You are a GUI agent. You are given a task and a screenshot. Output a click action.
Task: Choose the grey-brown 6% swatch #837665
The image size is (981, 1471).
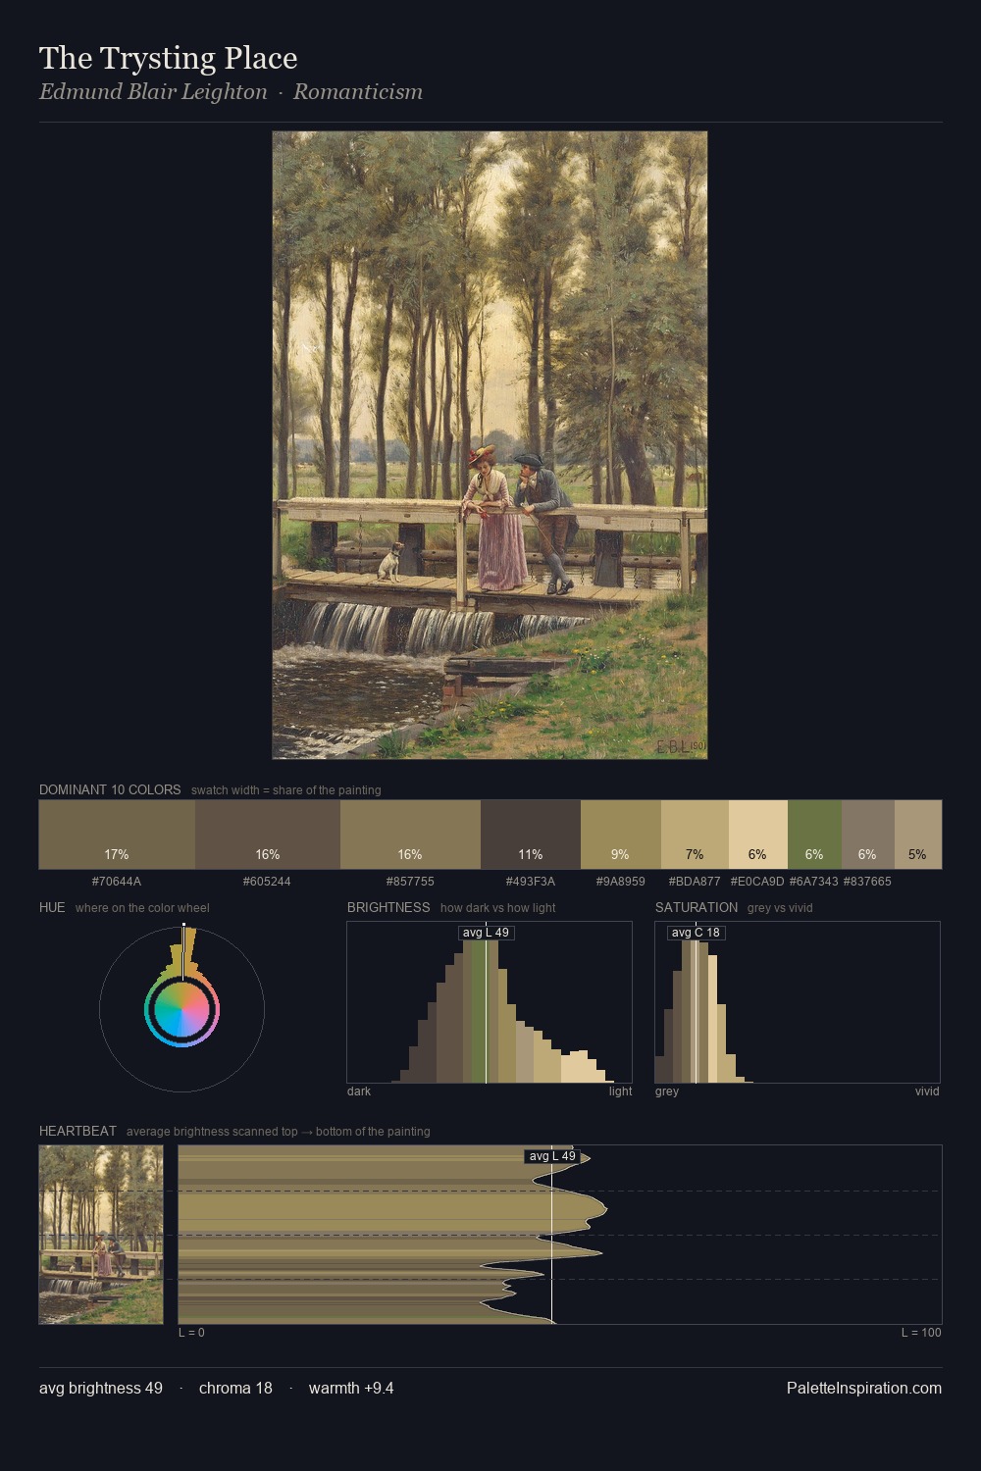coord(868,835)
